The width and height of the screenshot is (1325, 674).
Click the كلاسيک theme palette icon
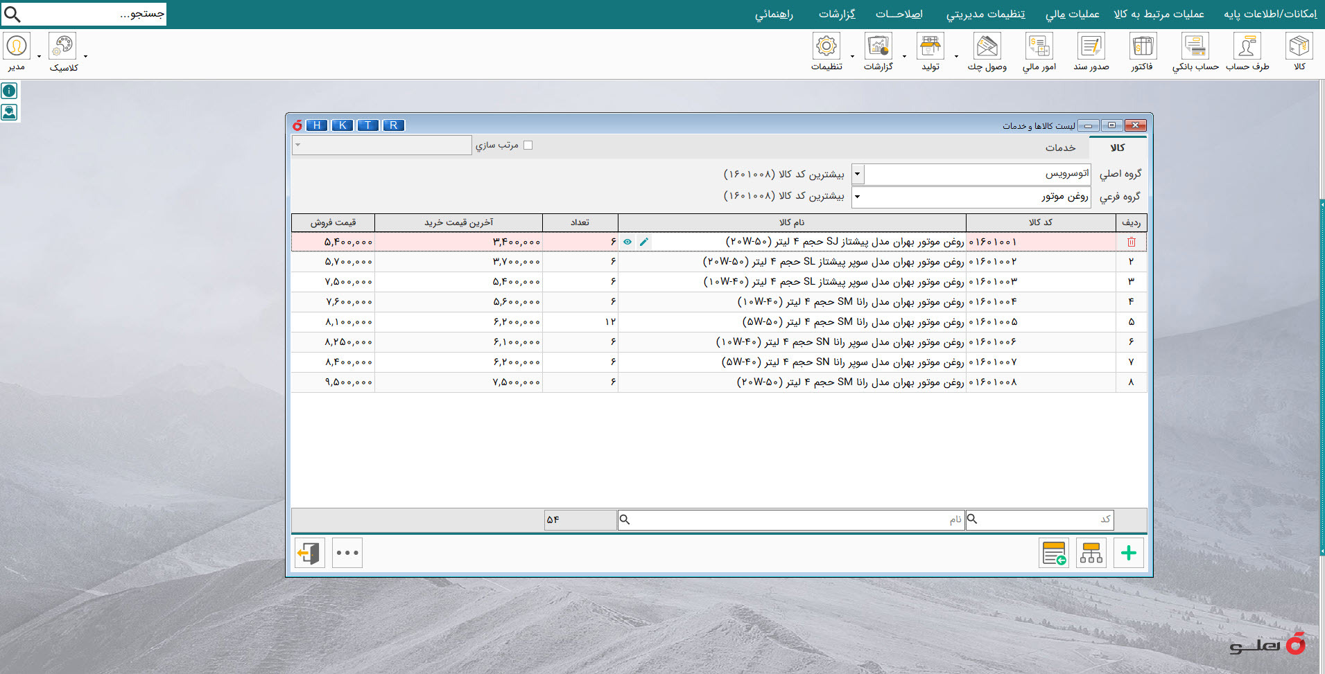point(62,46)
